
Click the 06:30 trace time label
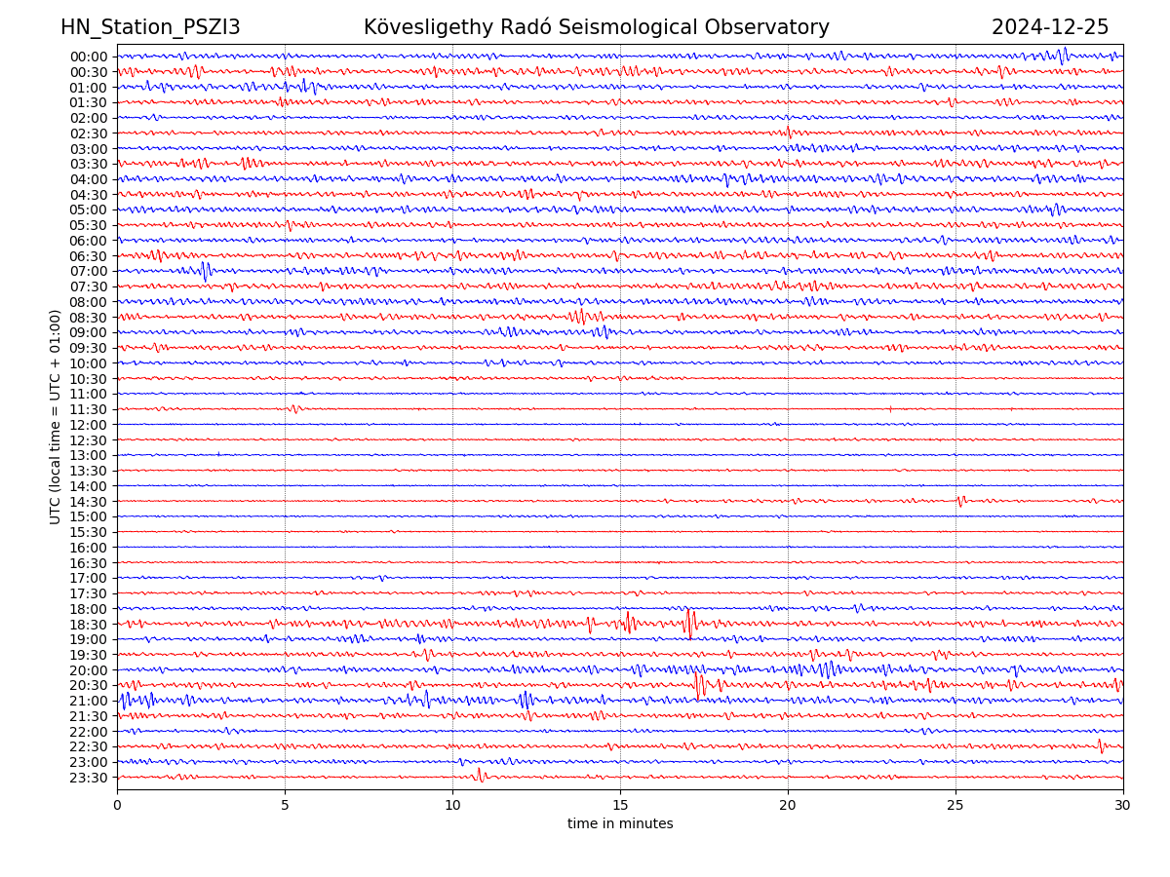click(x=88, y=256)
